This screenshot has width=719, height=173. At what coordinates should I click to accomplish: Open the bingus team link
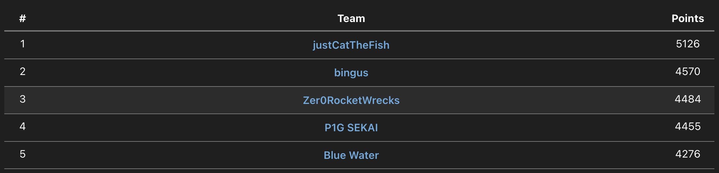[x=351, y=73]
